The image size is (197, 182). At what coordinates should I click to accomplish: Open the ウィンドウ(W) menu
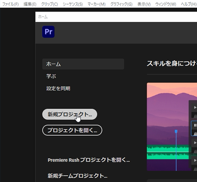point(166,4)
